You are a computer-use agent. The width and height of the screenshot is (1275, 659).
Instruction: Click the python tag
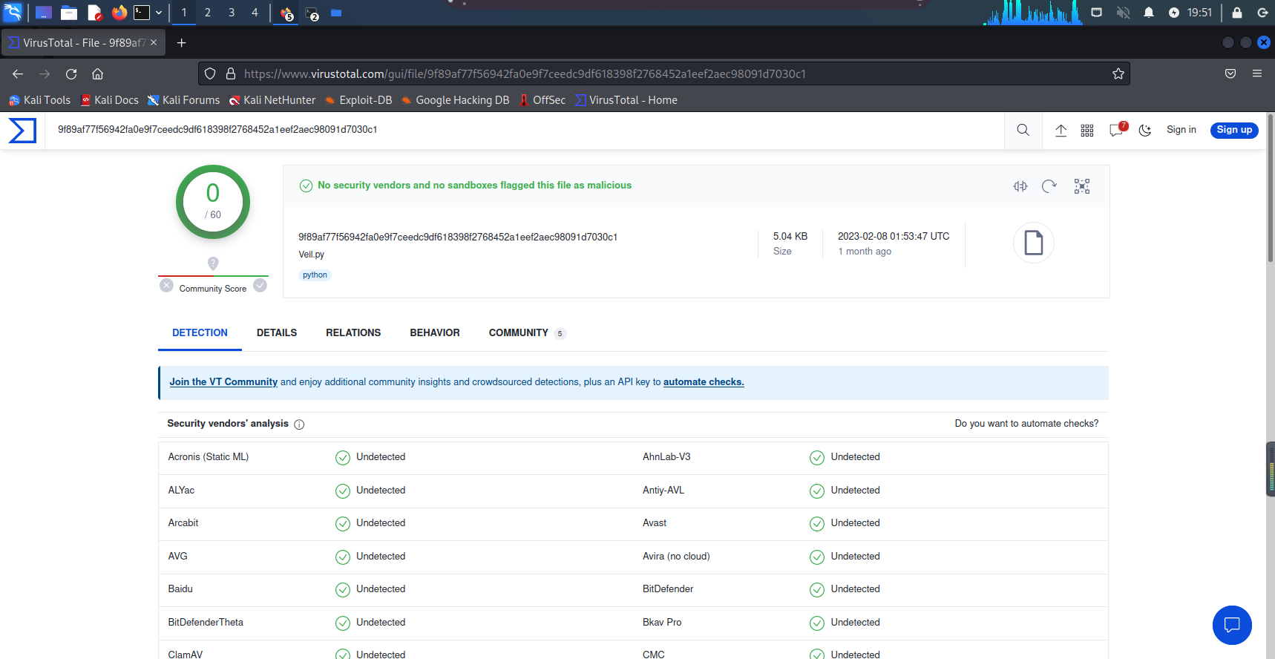315,275
